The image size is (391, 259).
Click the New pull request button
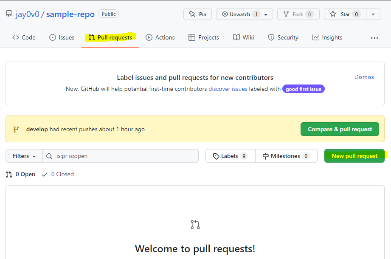pos(354,156)
